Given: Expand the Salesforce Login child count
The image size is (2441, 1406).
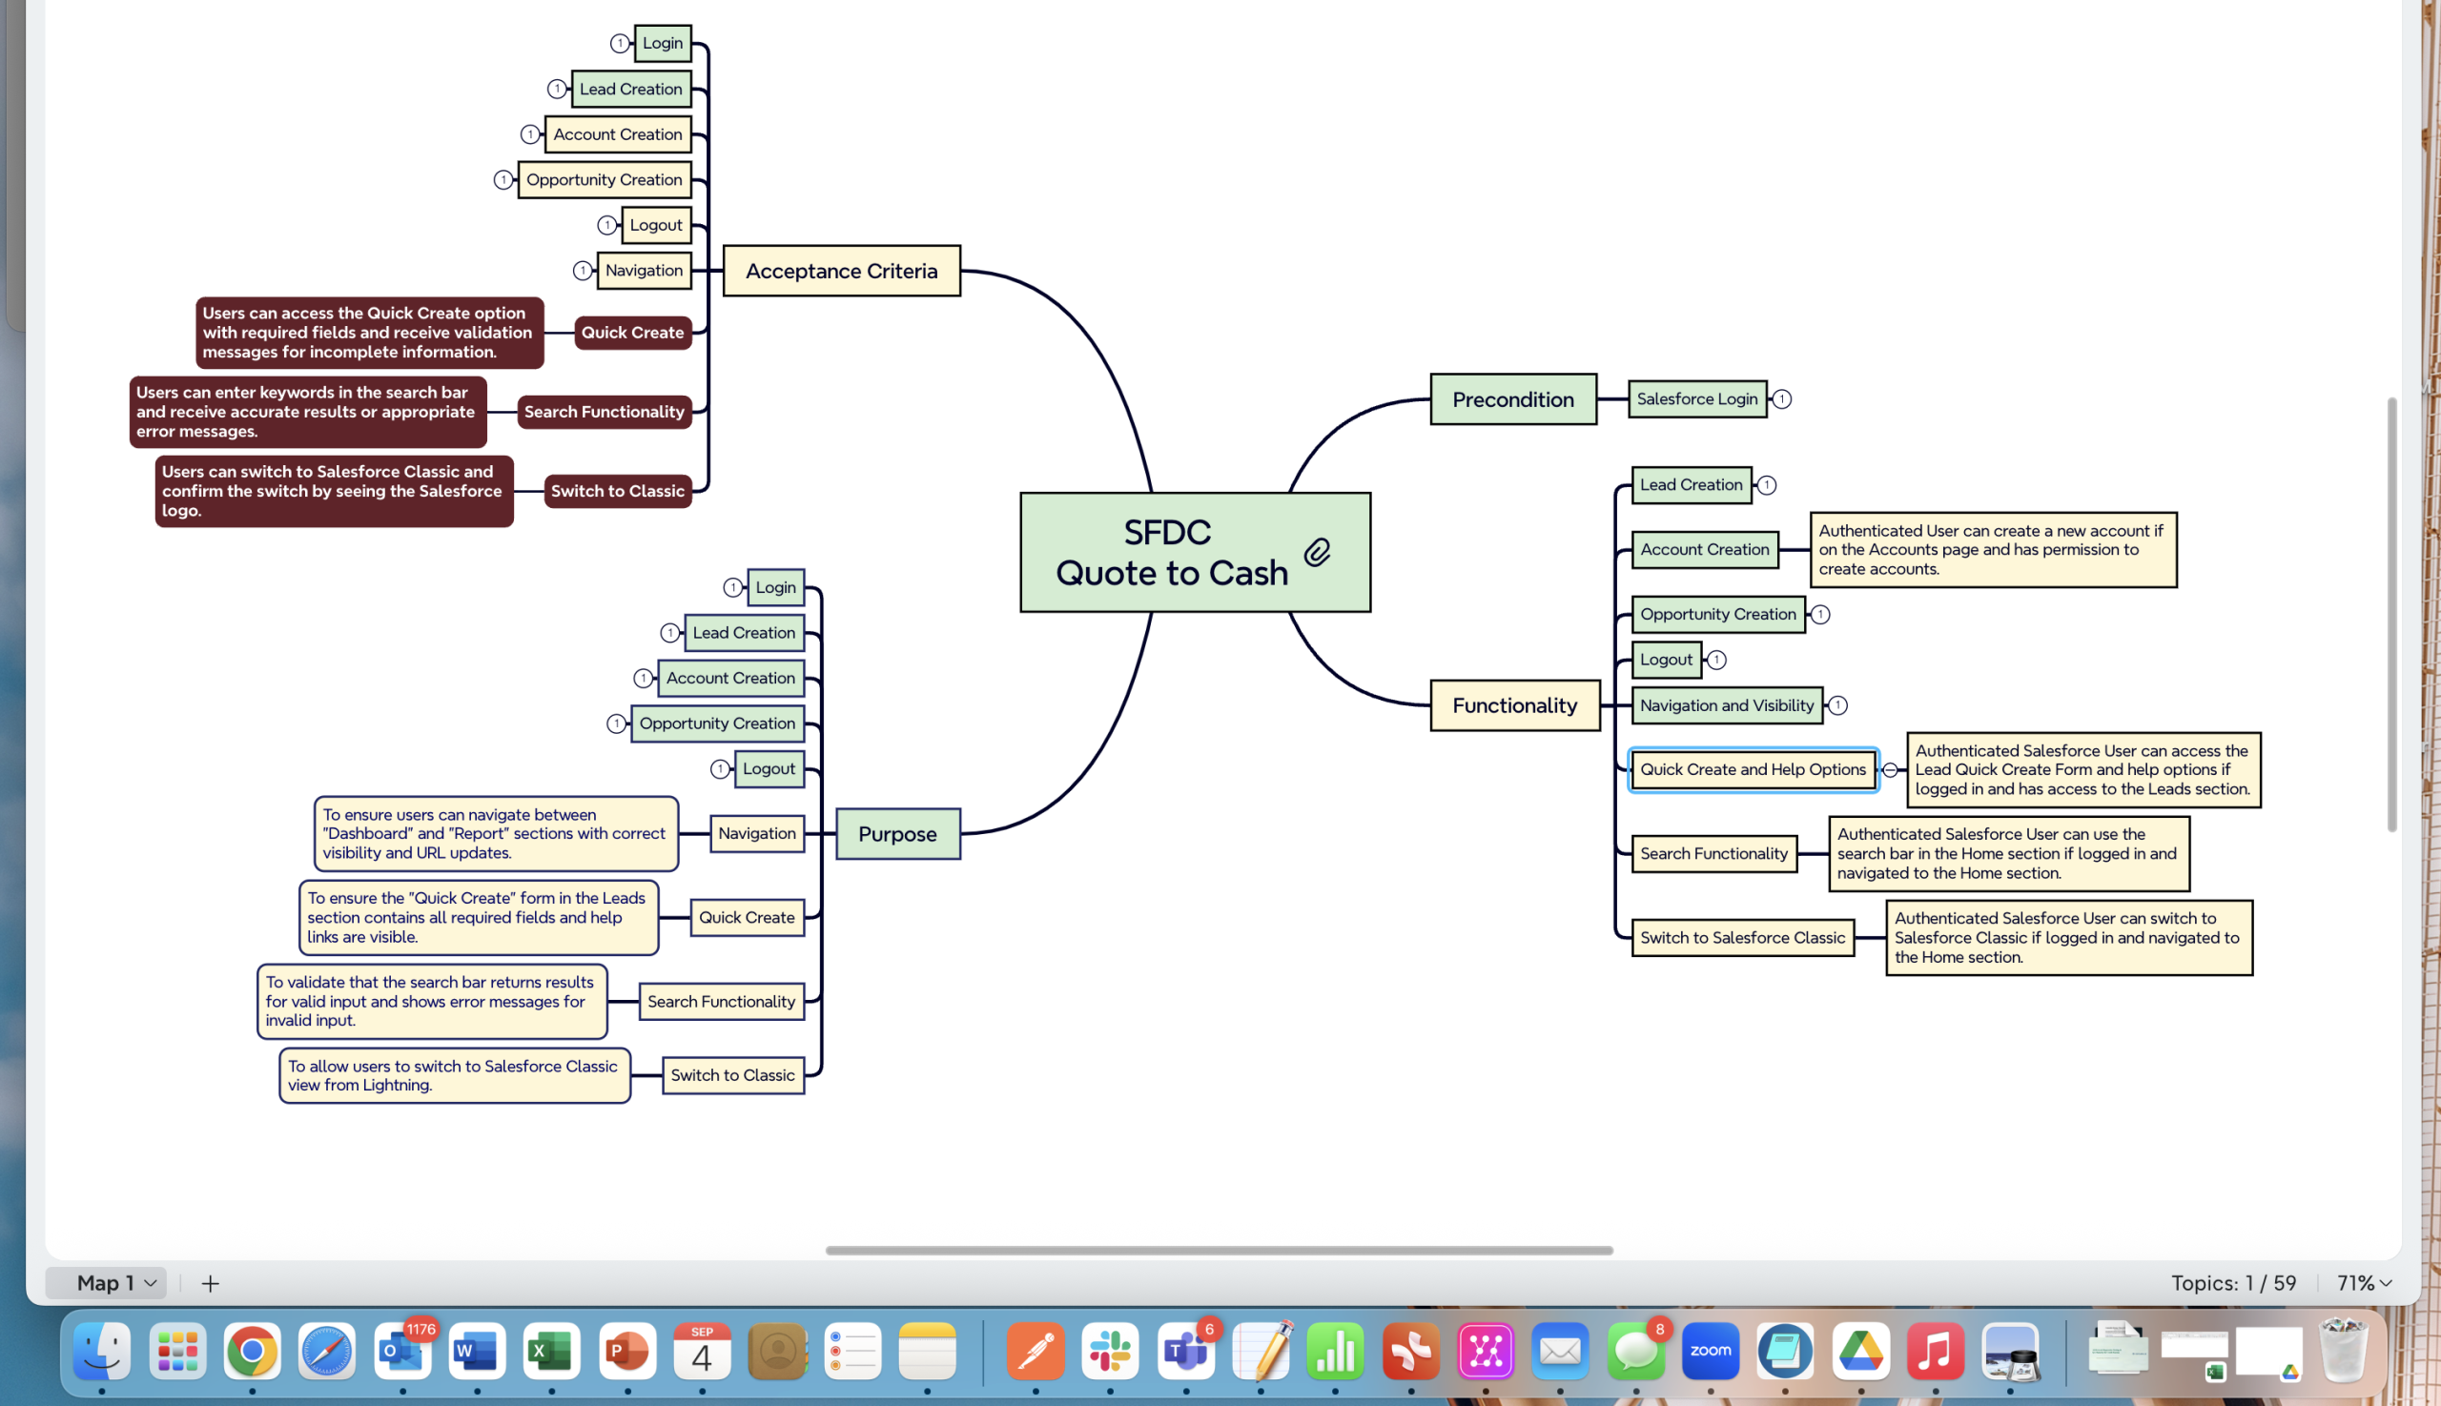Looking at the screenshot, I should 1782,398.
